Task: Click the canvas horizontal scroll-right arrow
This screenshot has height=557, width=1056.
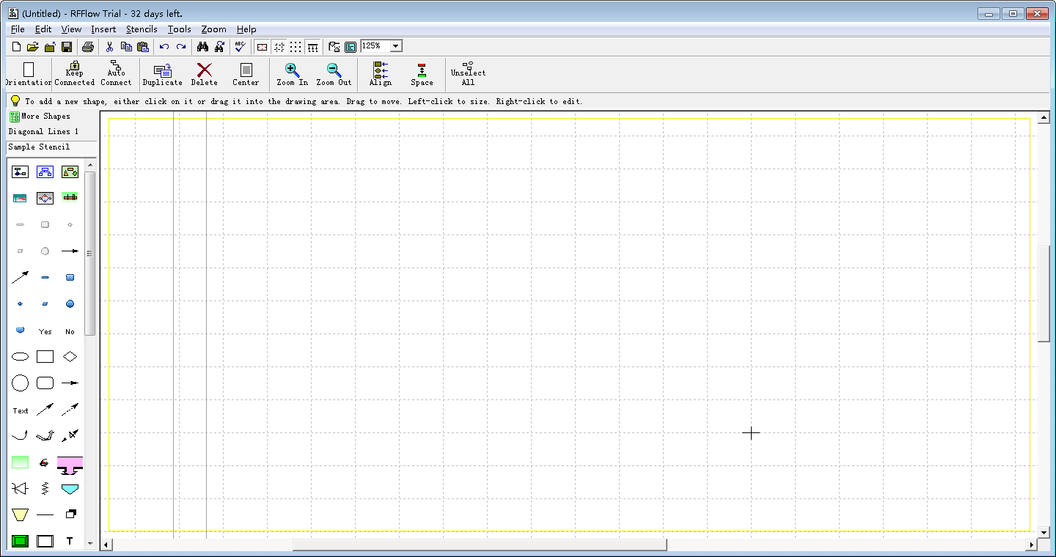Action: [1032, 545]
